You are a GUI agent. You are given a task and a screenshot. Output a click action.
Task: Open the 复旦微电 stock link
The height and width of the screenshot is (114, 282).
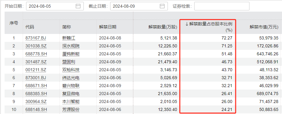[x=71, y=94]
